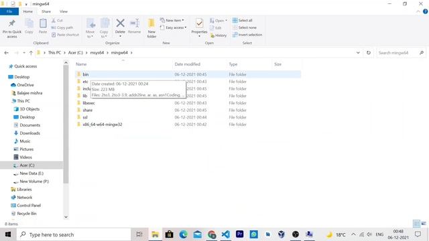This screenshot has height=241, width=429.
Task: Expand the Open dropdown in ribbon
Action: [219, 21]
